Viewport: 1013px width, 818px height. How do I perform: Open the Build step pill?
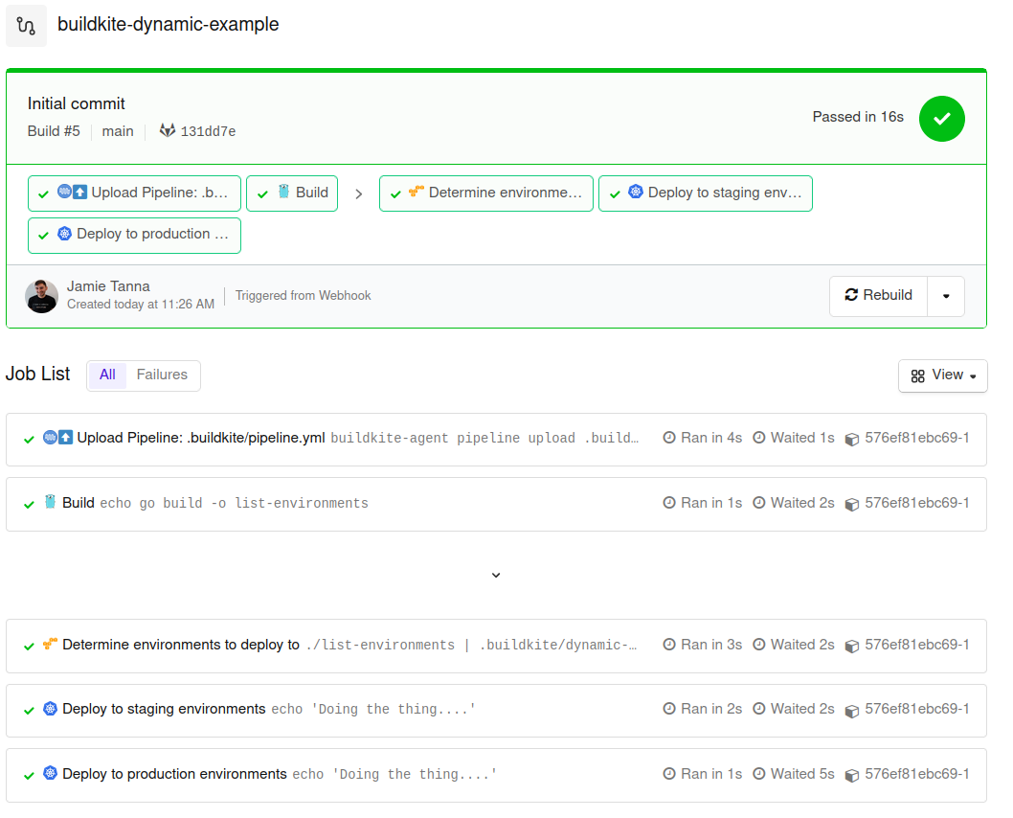coord(292,193)
